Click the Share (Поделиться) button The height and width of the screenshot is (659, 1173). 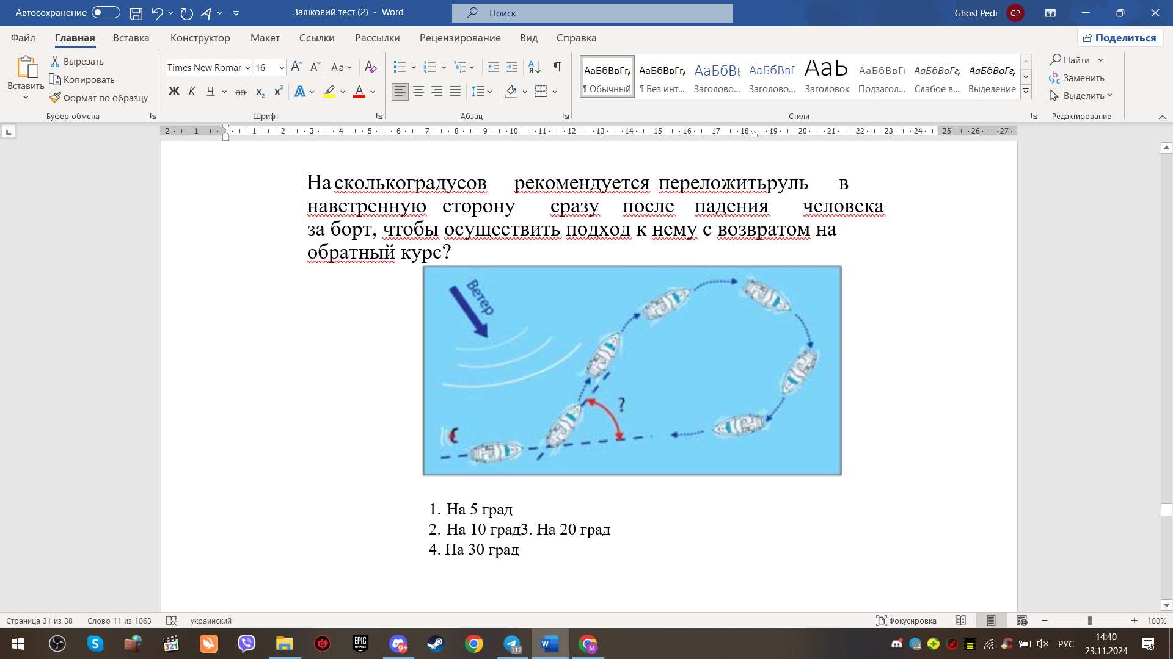pyautogui.click(x=1120, y=38)
